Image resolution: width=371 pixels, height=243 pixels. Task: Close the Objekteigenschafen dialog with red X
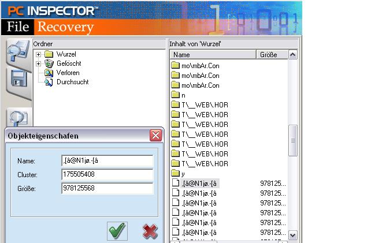coord(155,136)
